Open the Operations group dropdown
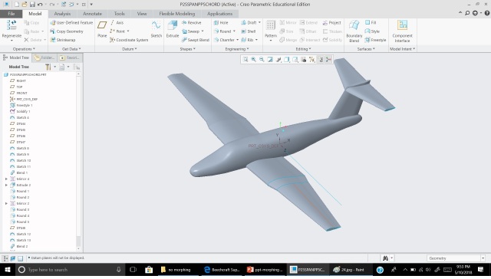The image size is (491, 279). click(x=24, y=49)
